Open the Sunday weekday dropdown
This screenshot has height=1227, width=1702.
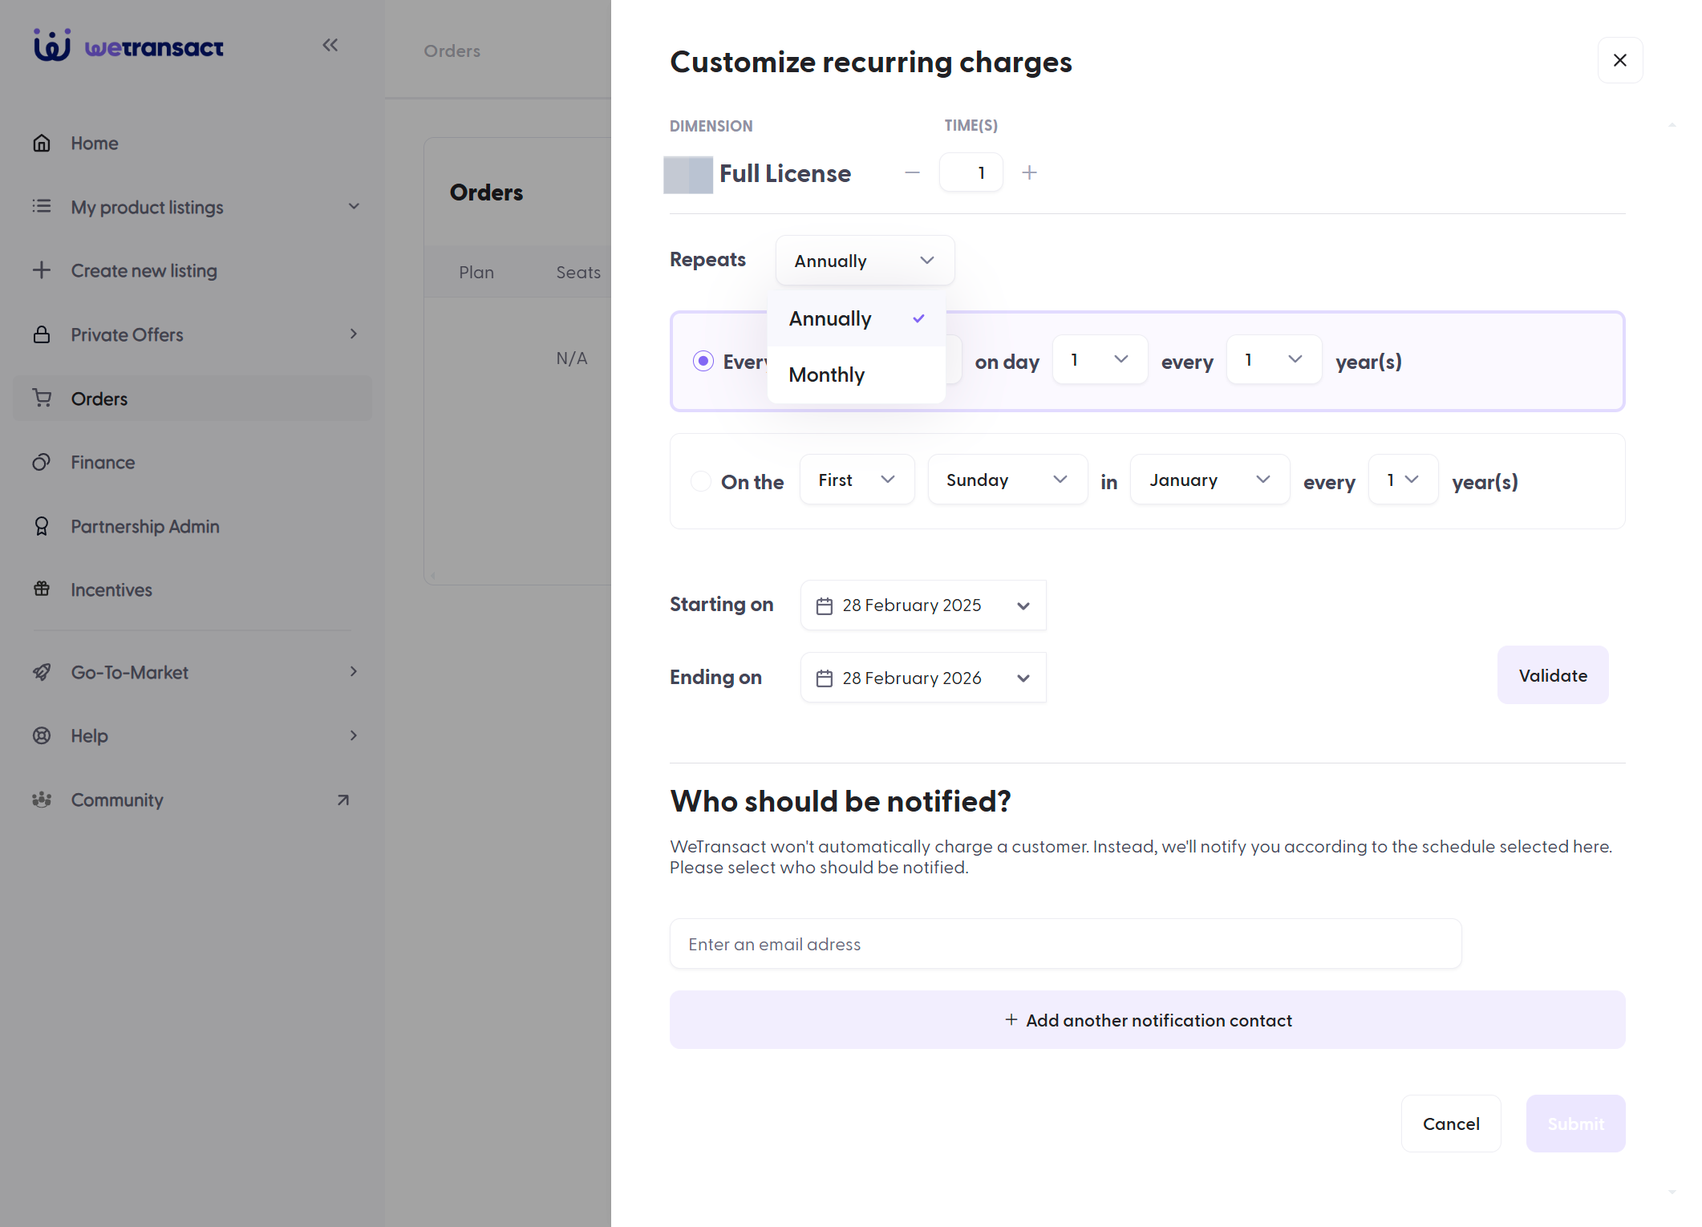pos(1007,480)
